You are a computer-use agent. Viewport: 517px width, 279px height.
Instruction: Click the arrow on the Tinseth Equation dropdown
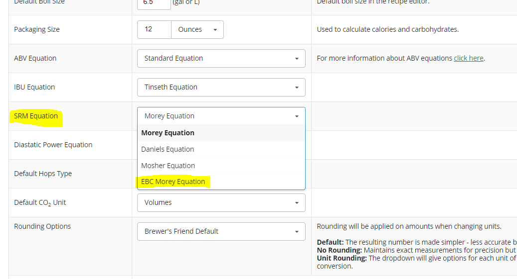[297, 88]
